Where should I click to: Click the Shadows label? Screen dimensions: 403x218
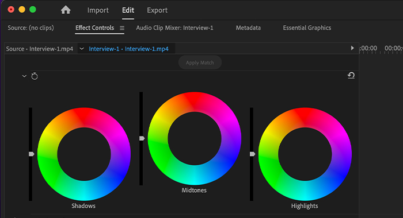tap(83, 206)
